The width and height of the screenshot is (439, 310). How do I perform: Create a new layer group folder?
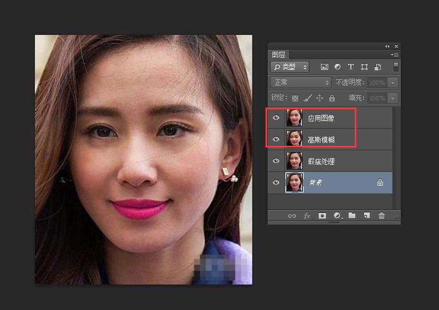(352, 216)
